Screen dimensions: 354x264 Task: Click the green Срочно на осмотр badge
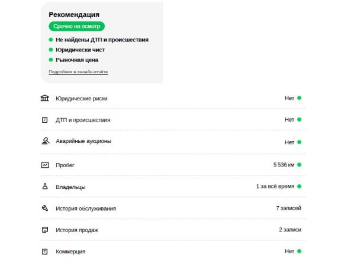point(76,27)
